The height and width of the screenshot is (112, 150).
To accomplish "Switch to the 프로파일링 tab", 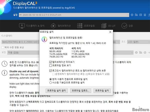I will 86,26.
